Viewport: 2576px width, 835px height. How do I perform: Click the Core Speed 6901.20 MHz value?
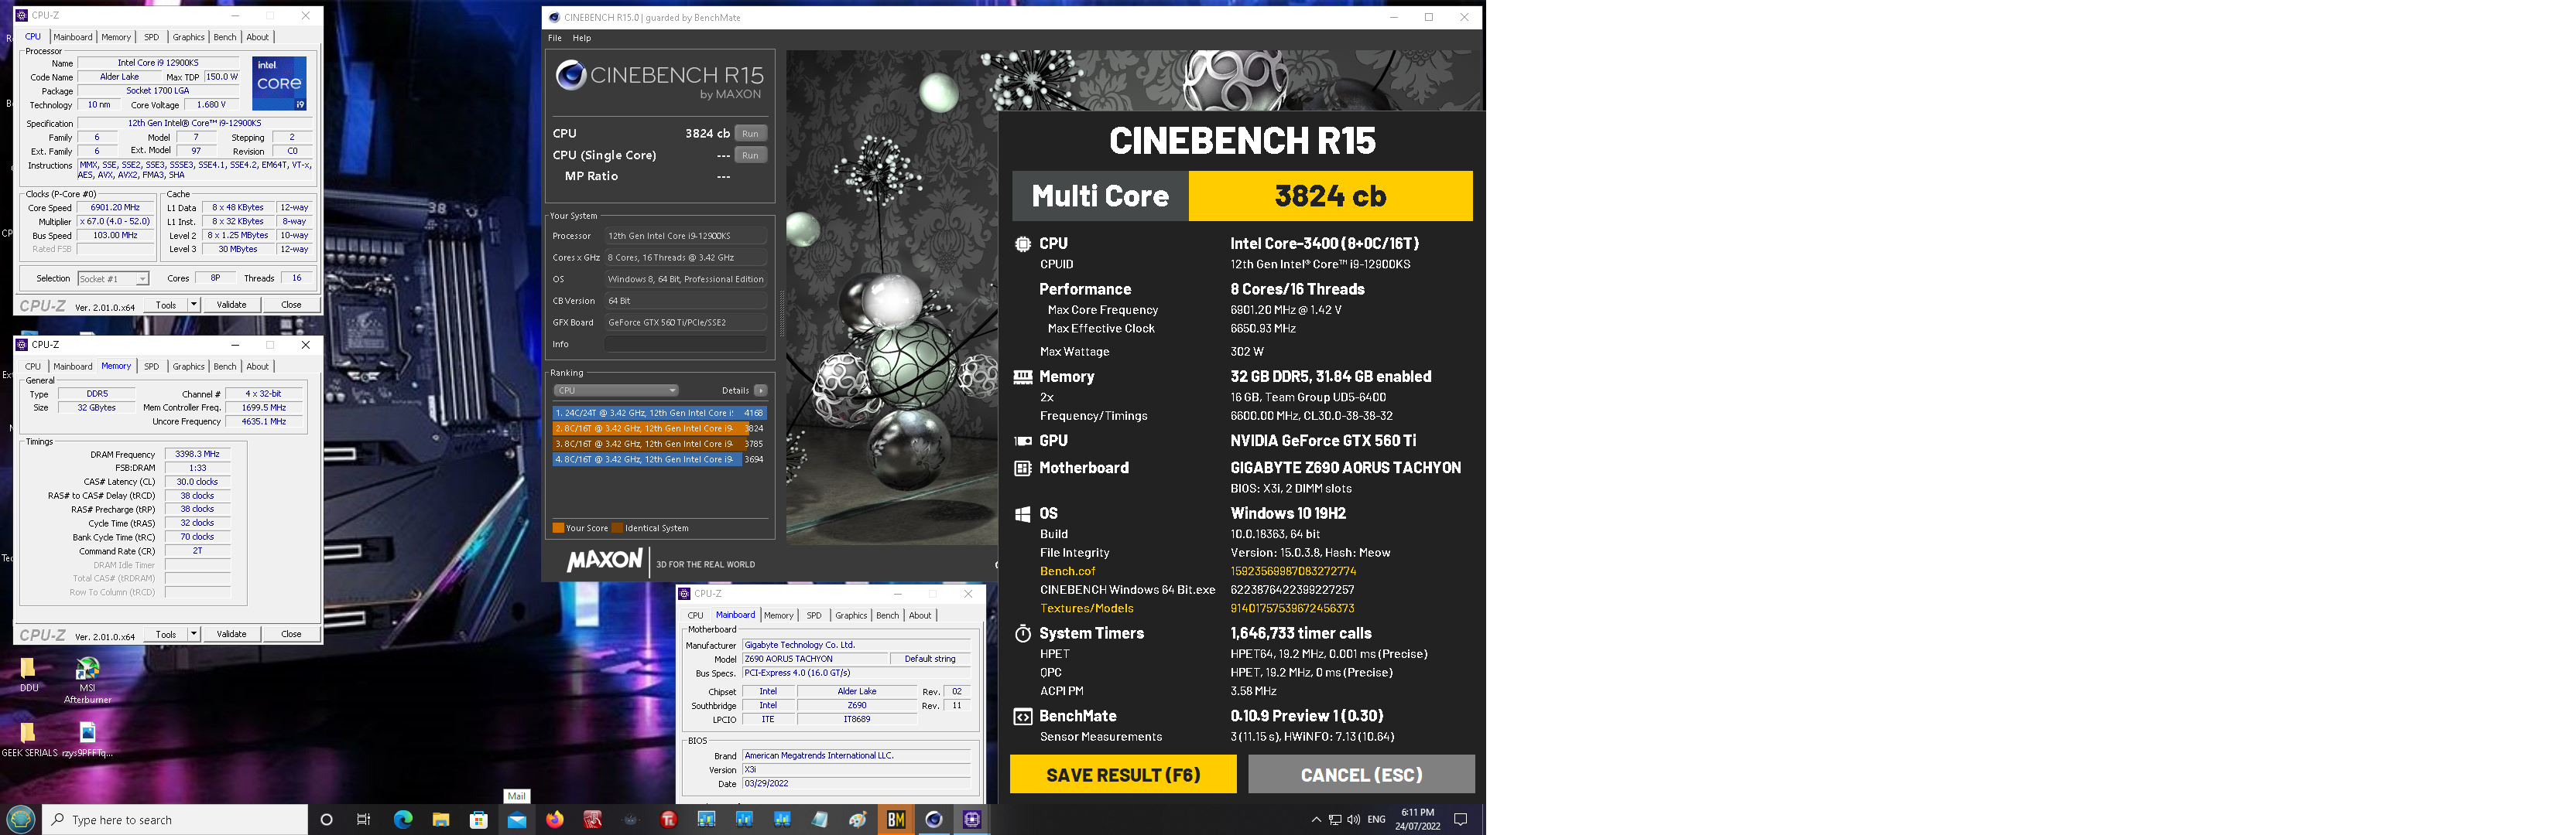[116, 208]
